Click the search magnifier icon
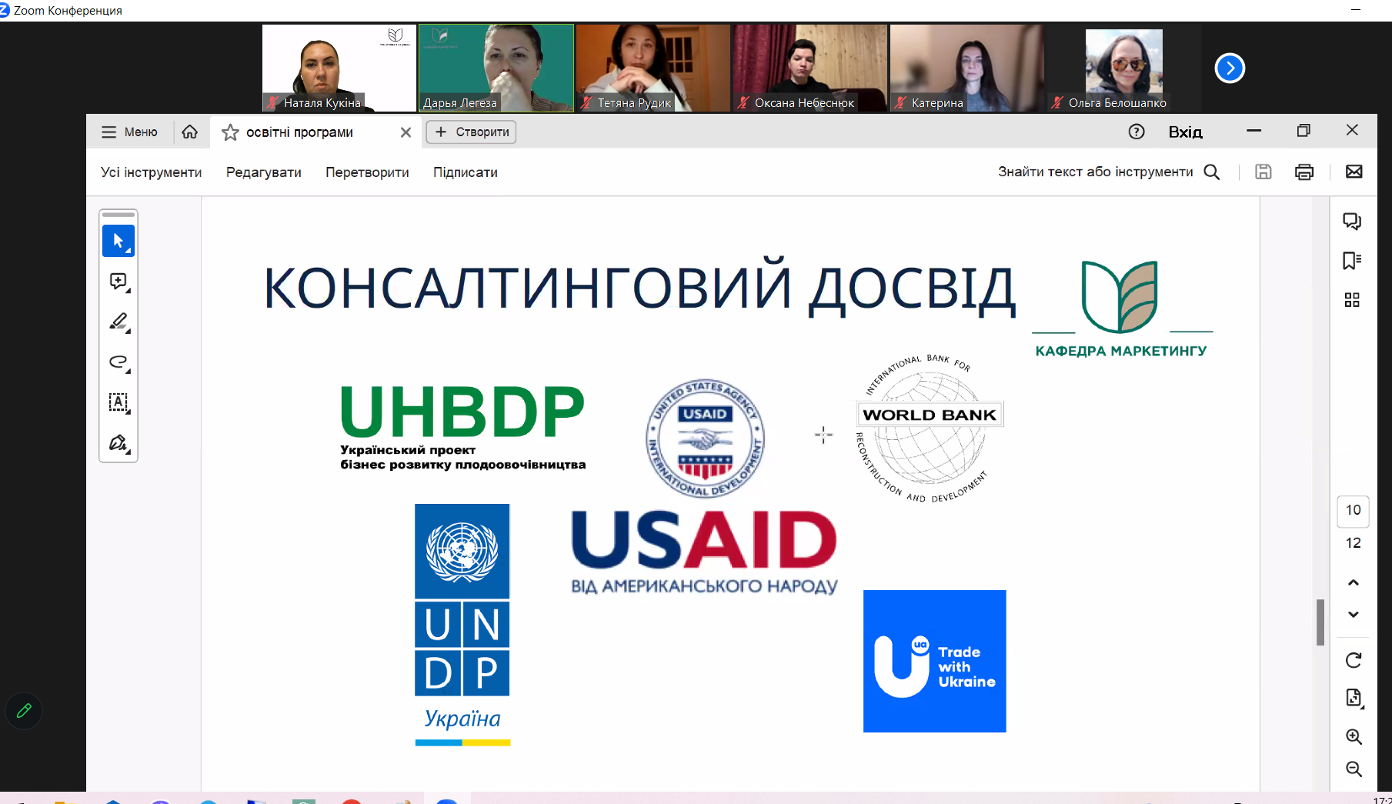Viewport: 1392px width, 804px height. [x=1212, y=172]
